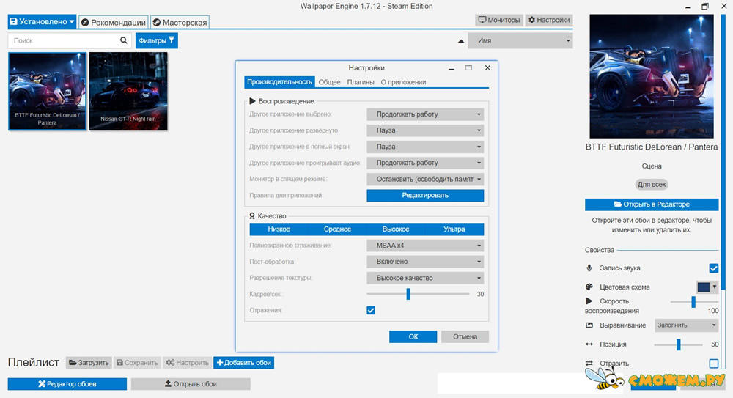Click the Отмена button
This screenshot has height=398, width=733.
(465, 336)
